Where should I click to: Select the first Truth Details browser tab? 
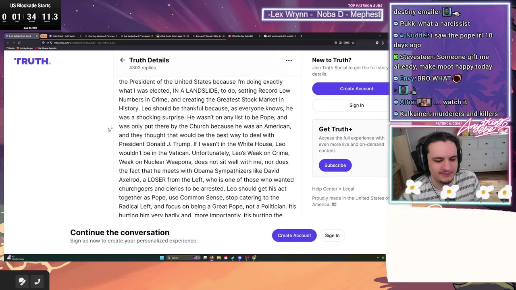[x=21, y=36]
